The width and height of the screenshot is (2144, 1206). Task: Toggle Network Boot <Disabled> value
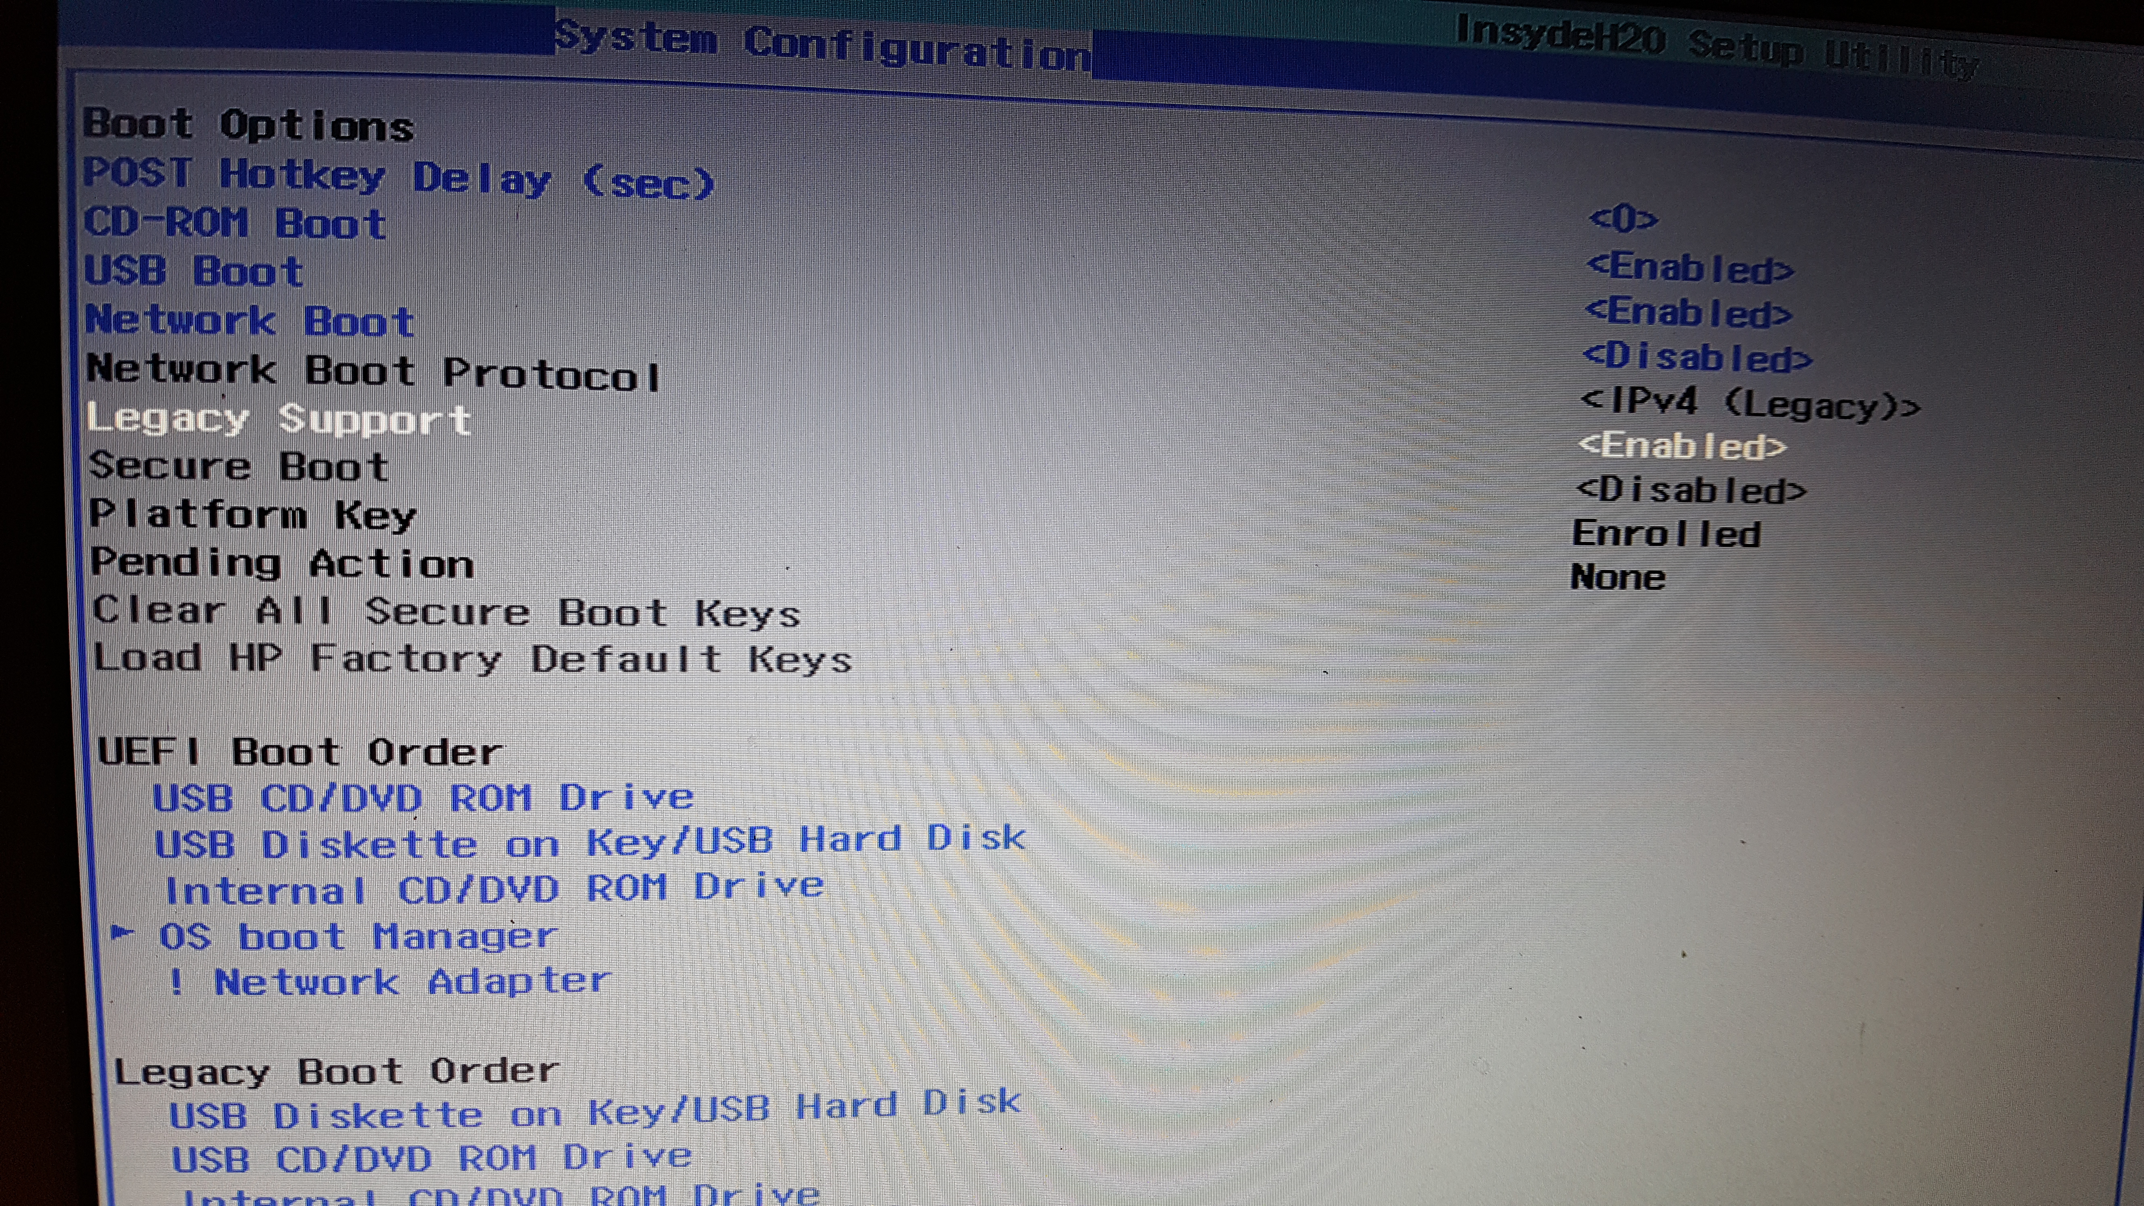point(1697,357)
